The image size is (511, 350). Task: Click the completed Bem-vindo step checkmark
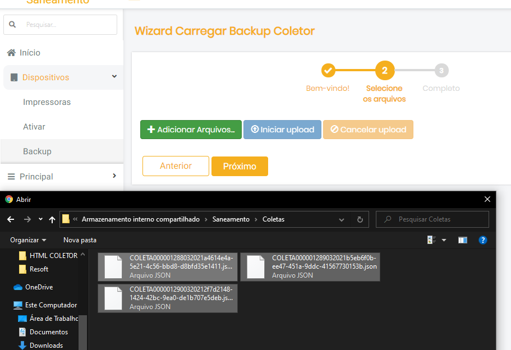328,71
